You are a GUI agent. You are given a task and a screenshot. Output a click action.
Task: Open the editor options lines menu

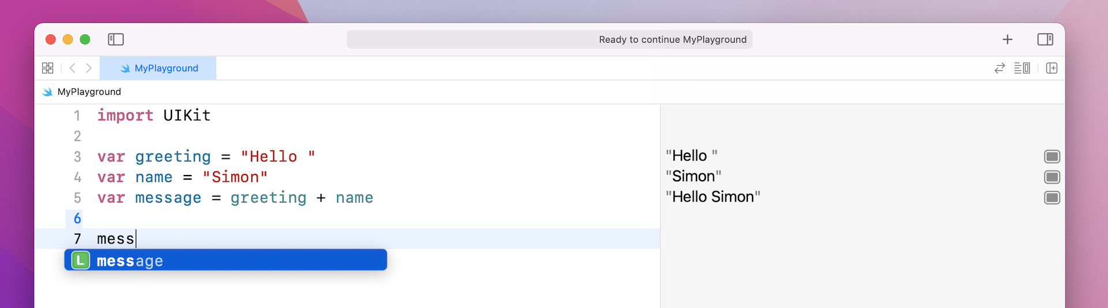click(x=1022, y=68)
